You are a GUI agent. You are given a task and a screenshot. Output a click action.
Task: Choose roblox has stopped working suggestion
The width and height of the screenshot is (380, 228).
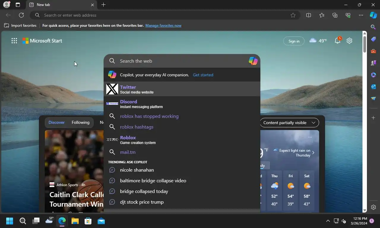(182, 116)
